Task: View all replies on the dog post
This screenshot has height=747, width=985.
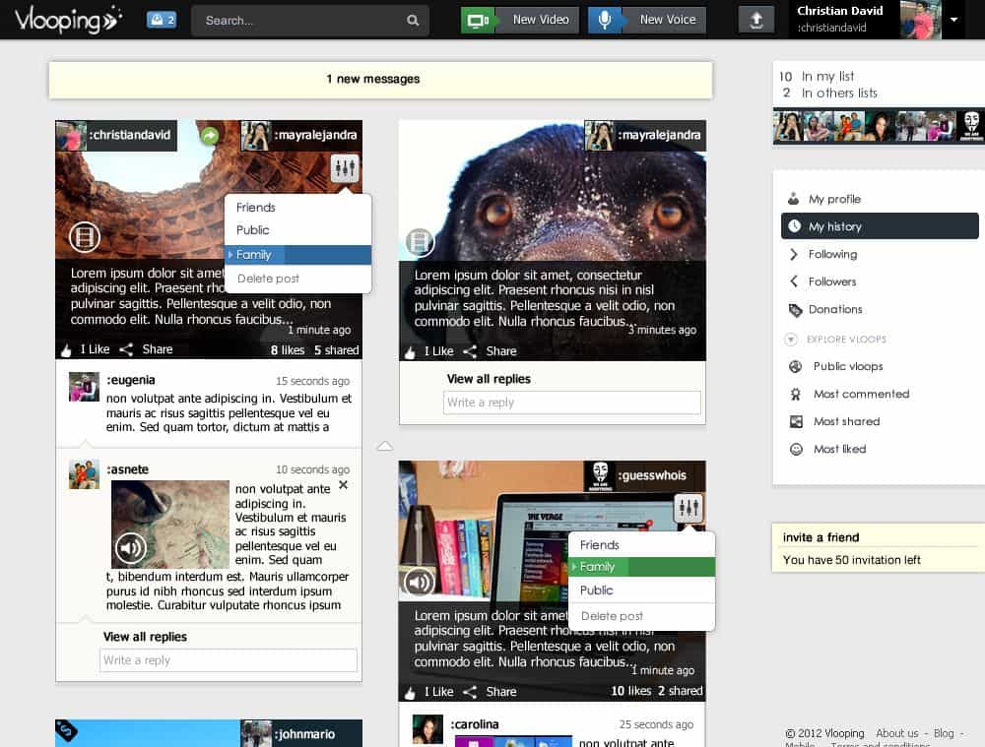Action: 489,379
